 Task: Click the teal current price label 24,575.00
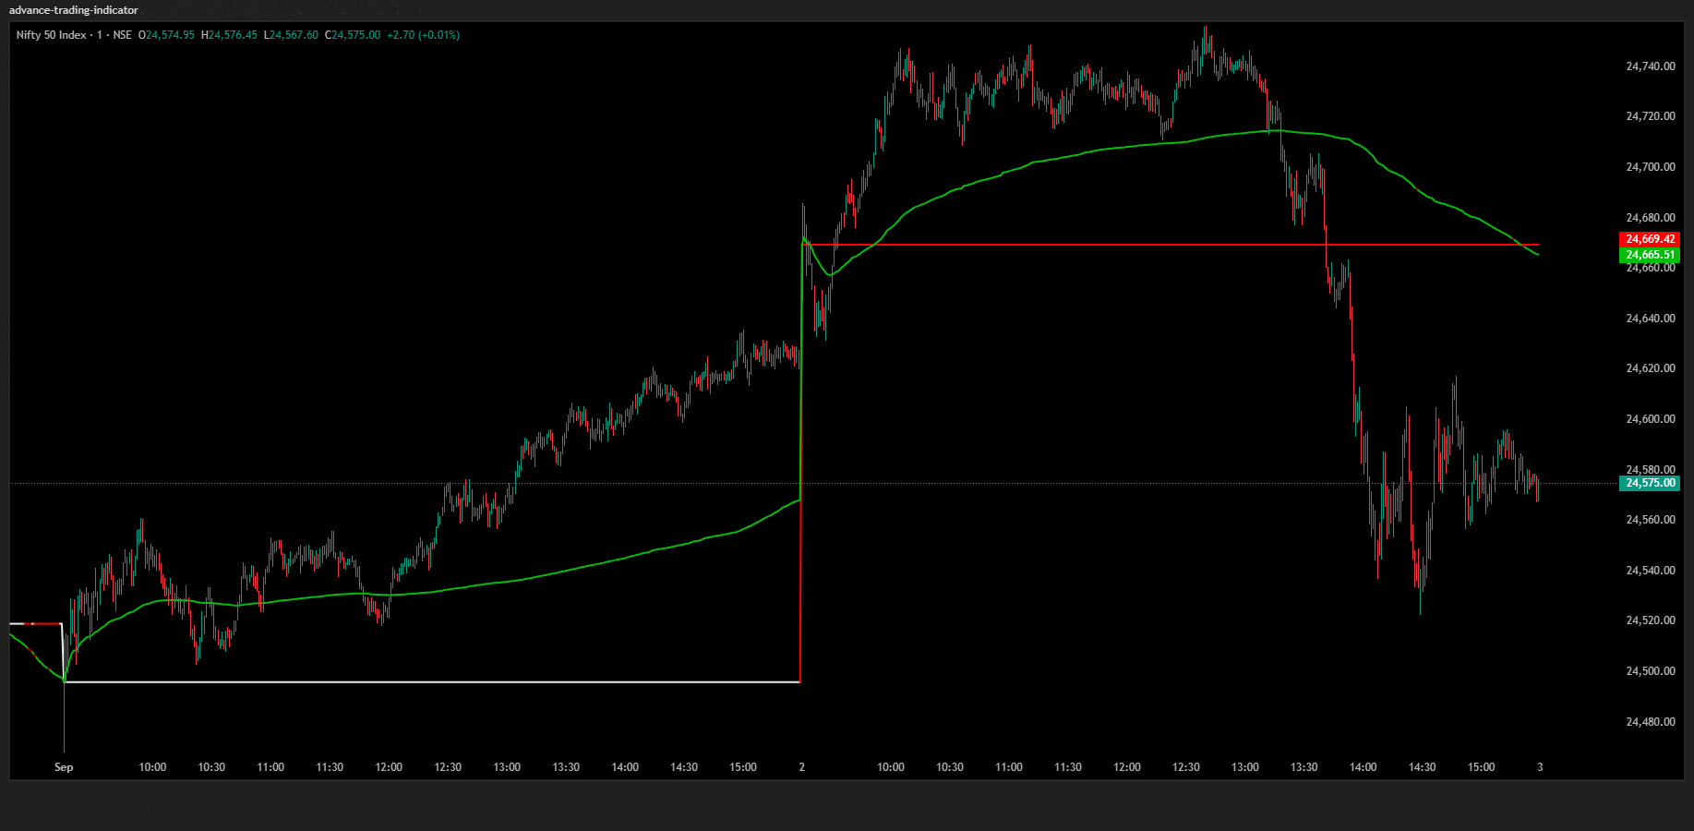pos(1651,483)
